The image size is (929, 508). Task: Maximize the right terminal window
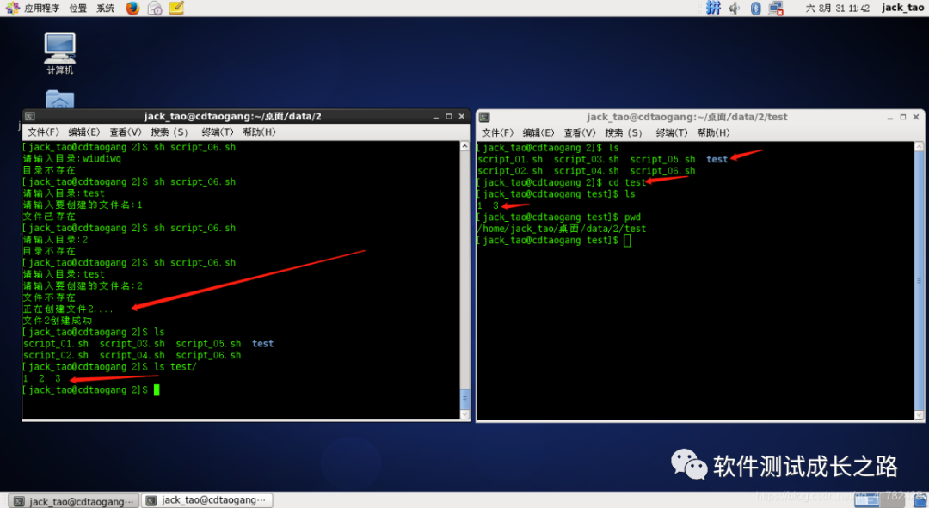pyautogui.click(x=903, y=117)
